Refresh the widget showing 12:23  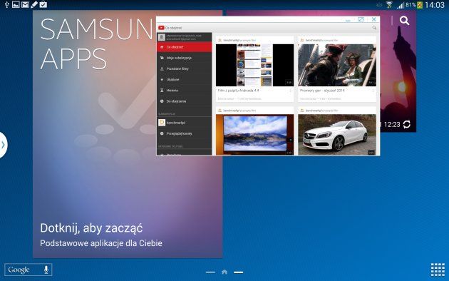click(x=407, y=124)
